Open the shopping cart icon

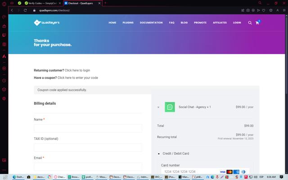tap(257, 22)
